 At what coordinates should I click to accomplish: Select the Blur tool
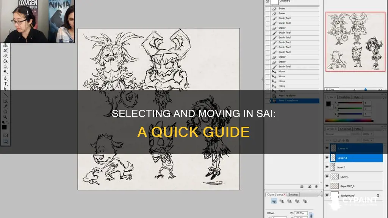[6, 67]
